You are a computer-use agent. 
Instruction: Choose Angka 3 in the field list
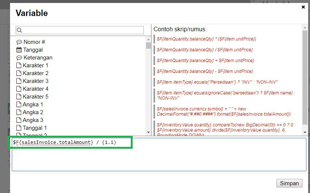pyautogui.click(x=33, y=120)
